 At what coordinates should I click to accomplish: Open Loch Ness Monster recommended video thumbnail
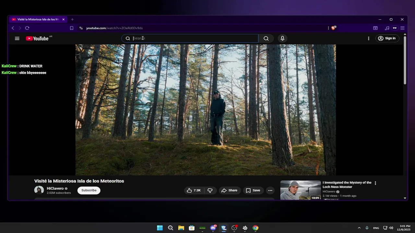(301, 190)
